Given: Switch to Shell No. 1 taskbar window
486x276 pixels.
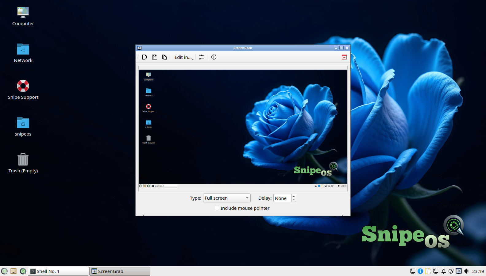Looking at the screenshot, I should (58, 271).
